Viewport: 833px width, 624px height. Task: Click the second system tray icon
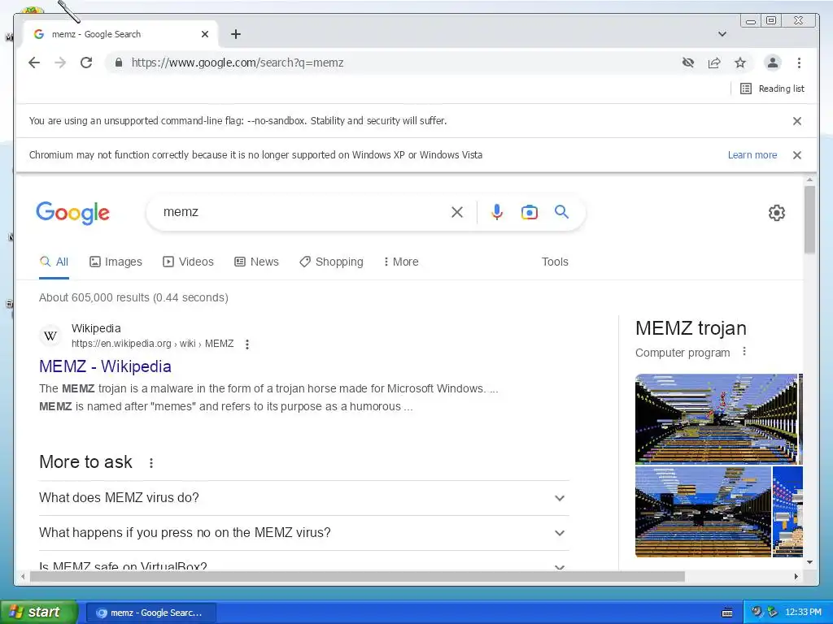772,613
